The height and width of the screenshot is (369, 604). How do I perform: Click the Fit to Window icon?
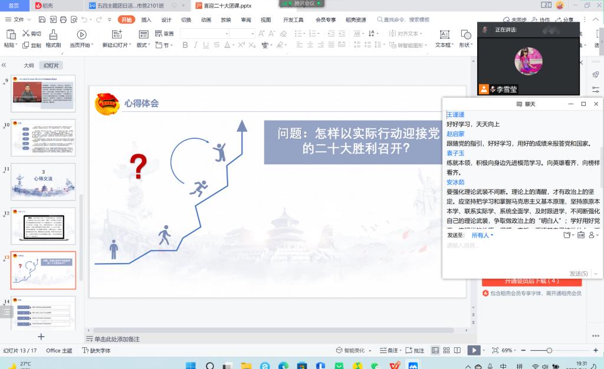pyautogui.click(x=495, y=350)
